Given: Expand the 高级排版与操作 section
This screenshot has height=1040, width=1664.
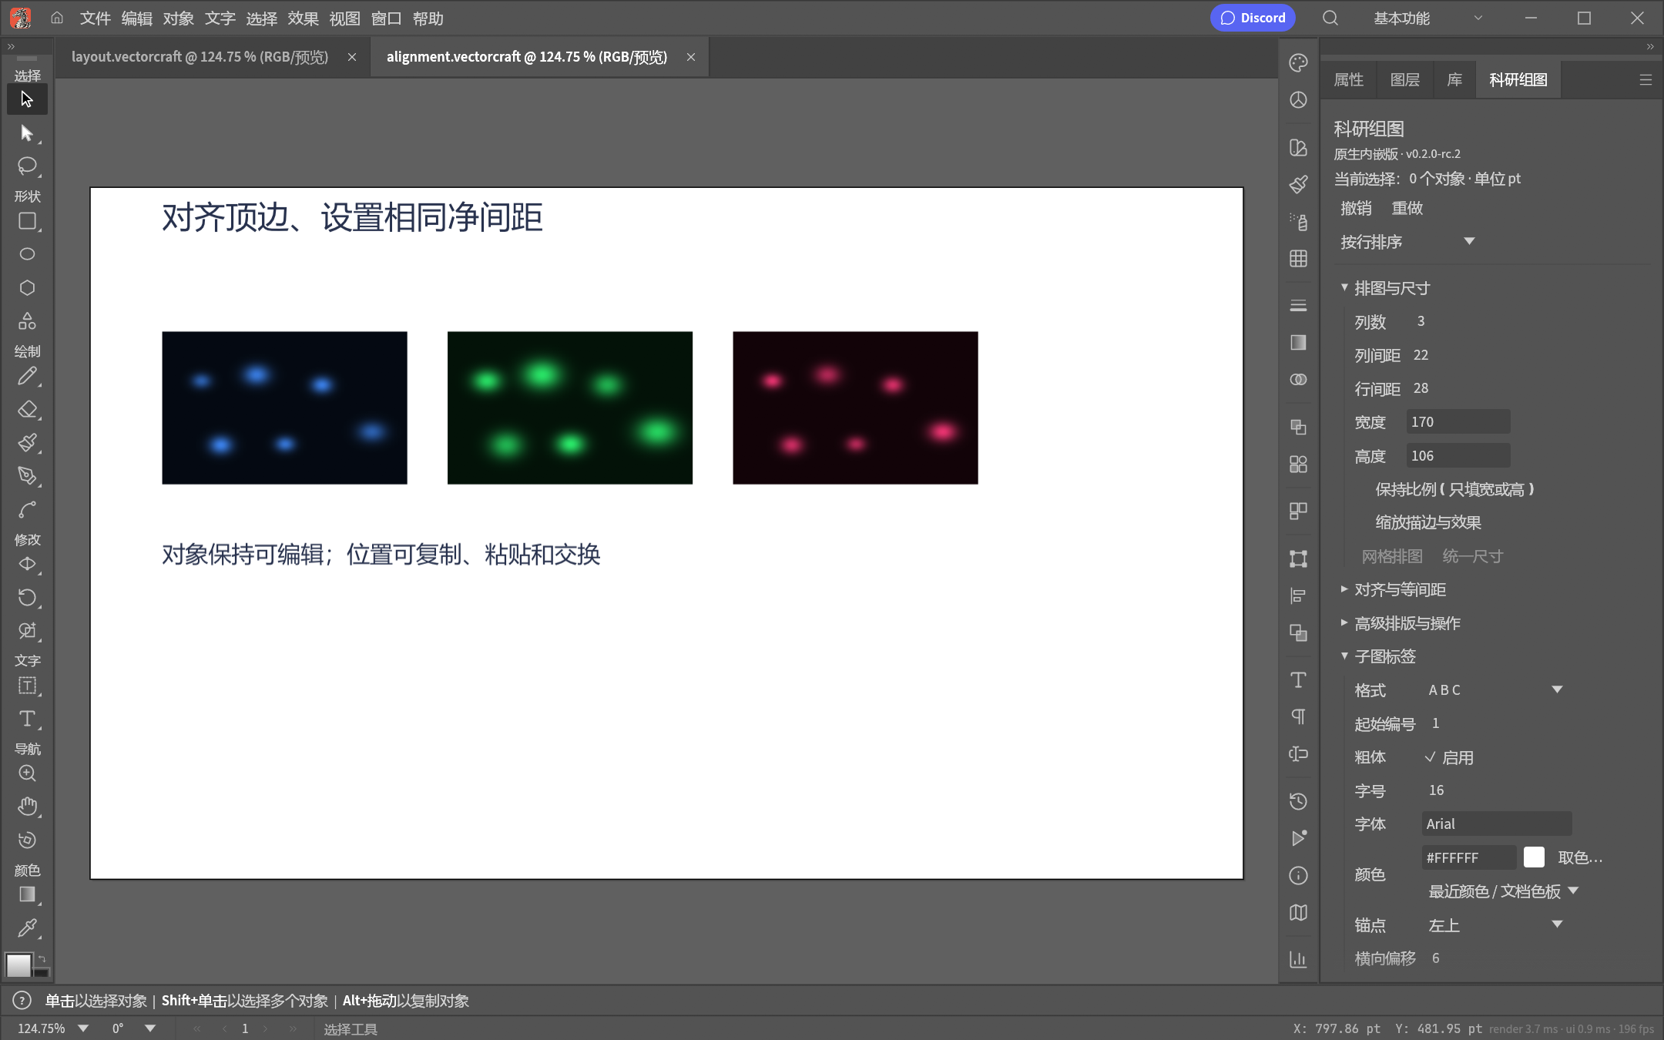Looking at the screenshot, I should coord(1400,623).
